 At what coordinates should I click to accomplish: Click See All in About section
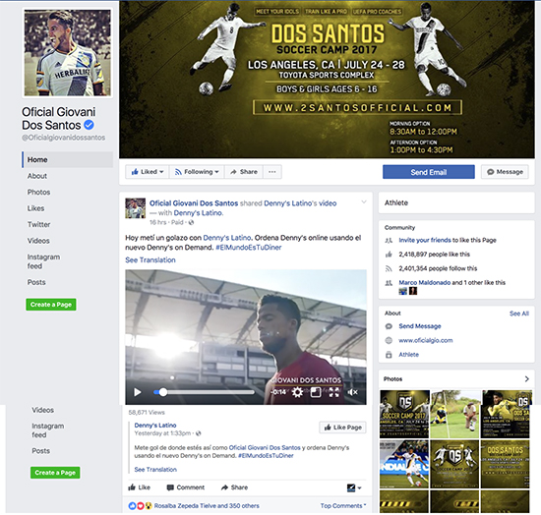click(x=519, y=314)
